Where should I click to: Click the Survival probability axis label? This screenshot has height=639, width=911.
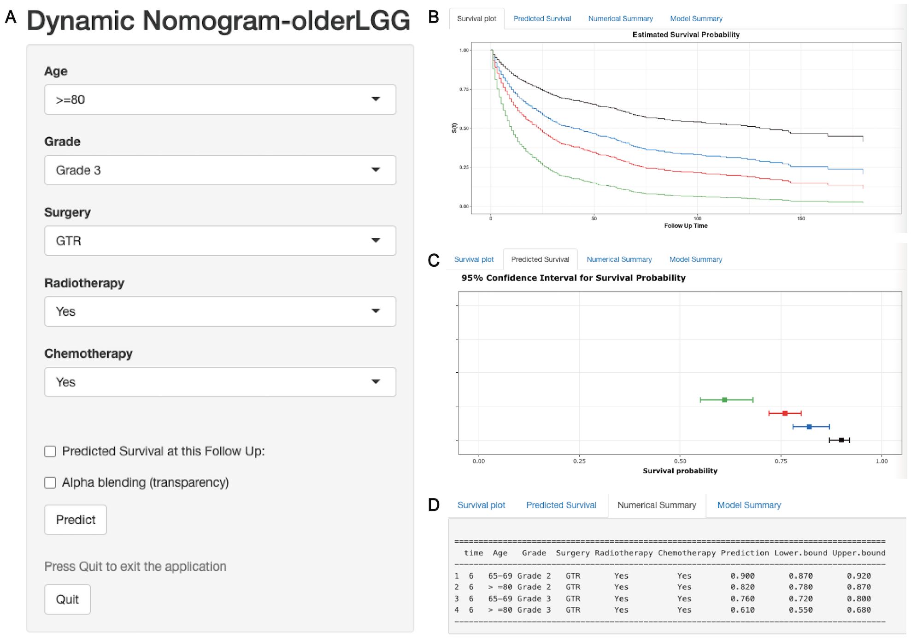680,471
